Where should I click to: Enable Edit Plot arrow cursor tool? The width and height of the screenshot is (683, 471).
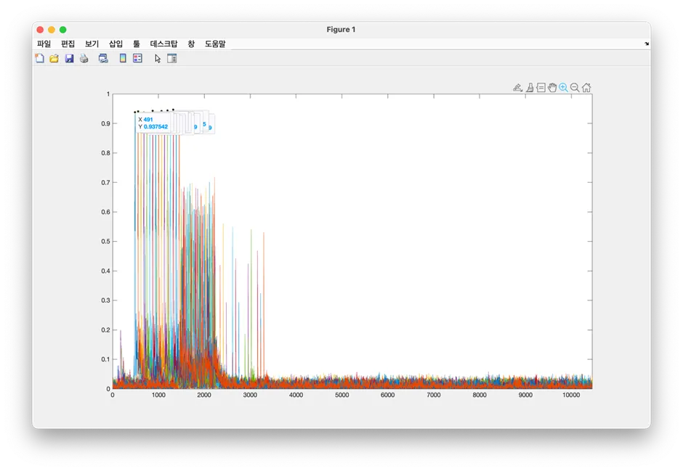pos(158,58)
